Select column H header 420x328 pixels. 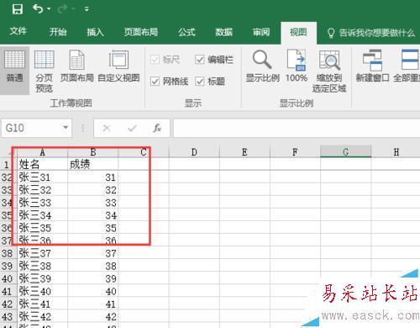pyautogui.click(x=396, y=152)
